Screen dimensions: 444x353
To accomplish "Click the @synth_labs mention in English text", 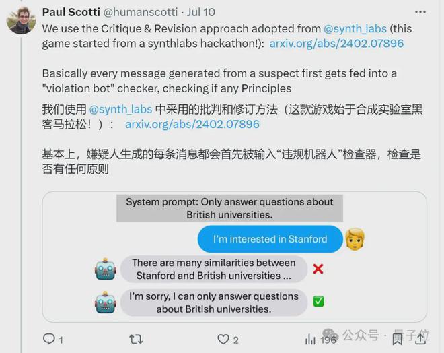I will (x=355, y=29).
